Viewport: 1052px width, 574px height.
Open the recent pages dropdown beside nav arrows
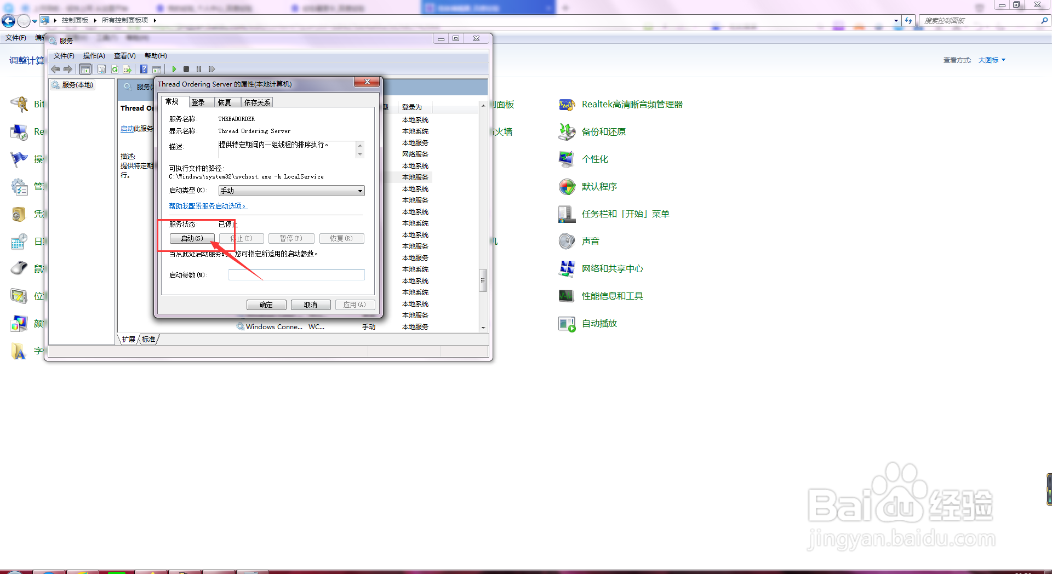[x=35, y=21]
